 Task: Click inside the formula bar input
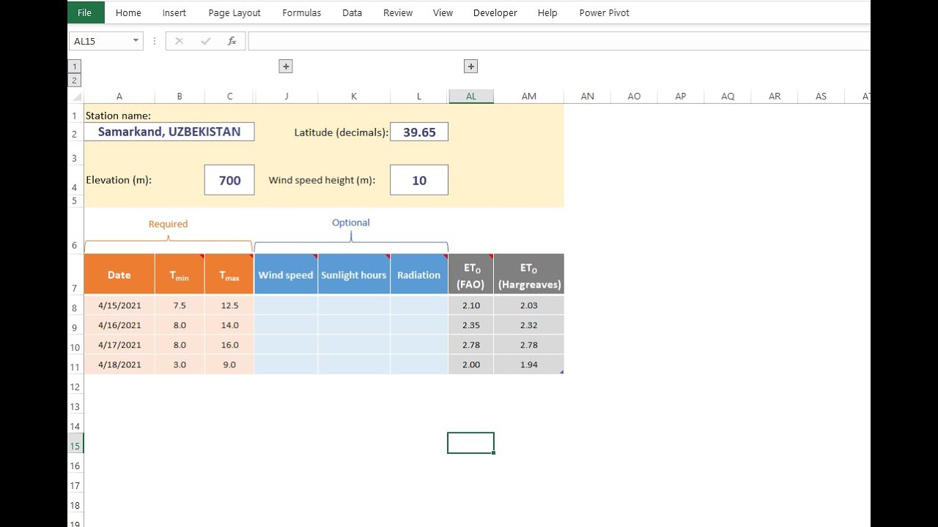pyautogui.click(x=558, y=41)
